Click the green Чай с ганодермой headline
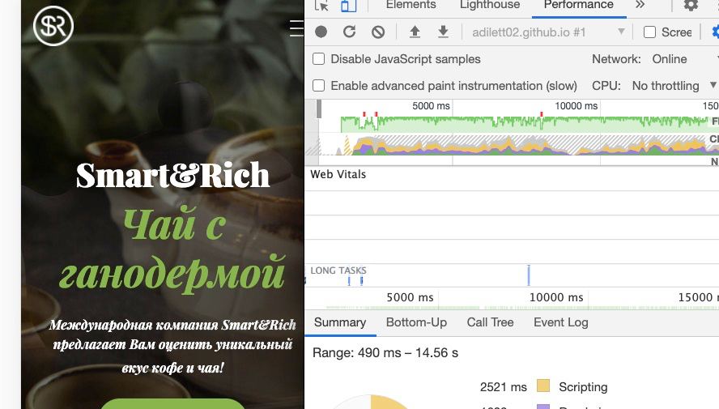The height and width of the screenshot is (409, 719). point(173,249)
